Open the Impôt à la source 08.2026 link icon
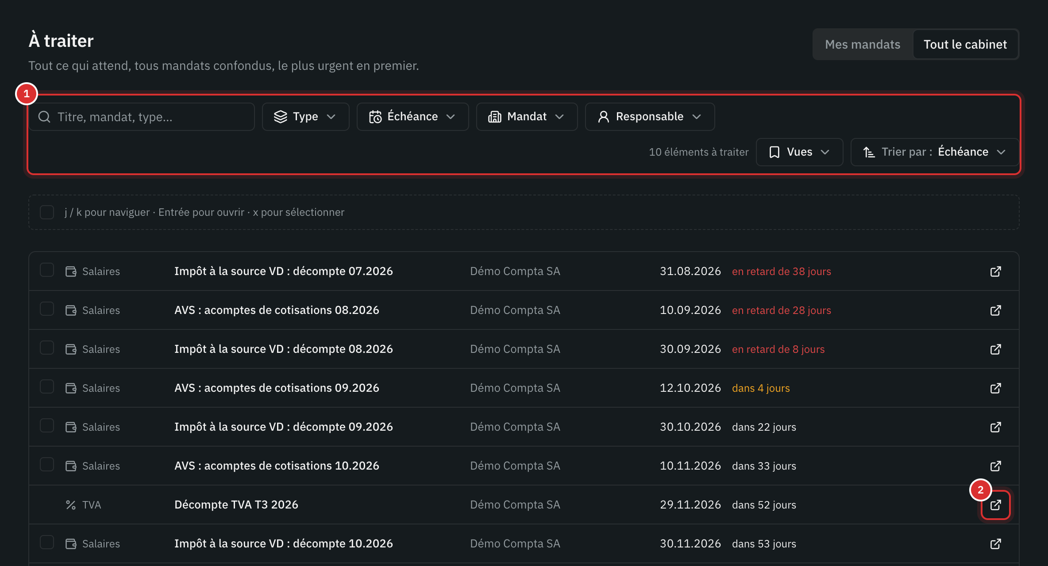Image resolution: width=1048 pixels, height=566 pixels. click(995, 349)
